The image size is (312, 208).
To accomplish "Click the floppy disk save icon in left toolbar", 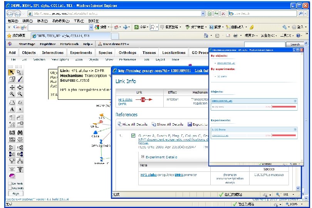I will tap(12, 133).
